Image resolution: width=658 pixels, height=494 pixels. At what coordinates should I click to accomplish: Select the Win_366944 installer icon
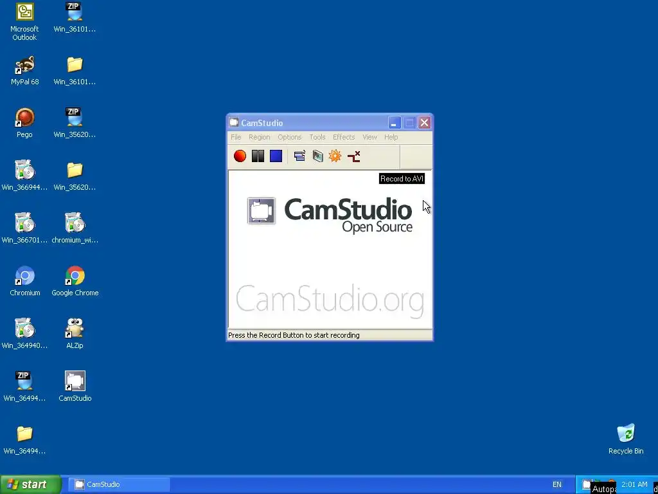24,176
